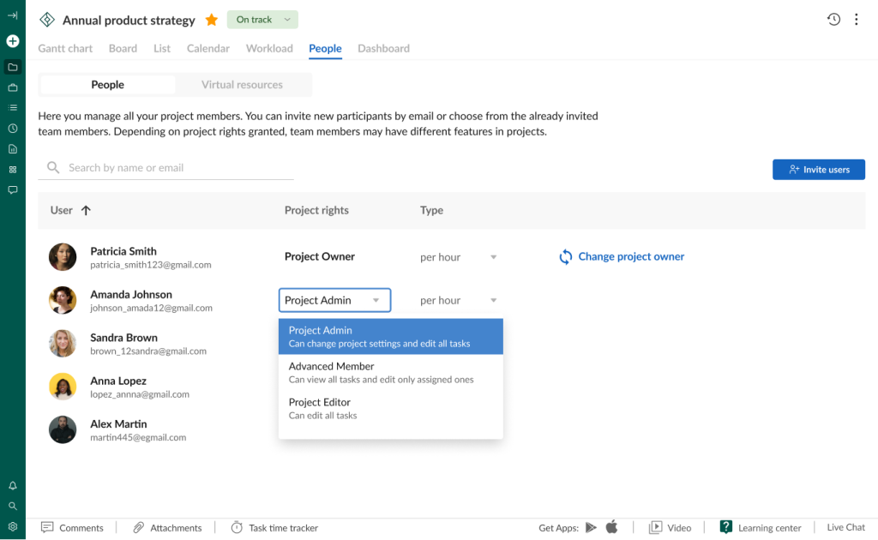The image size is (878, 540).
Task: Click the sidebar search magnifier icon
Action: (x=12, y=506)
